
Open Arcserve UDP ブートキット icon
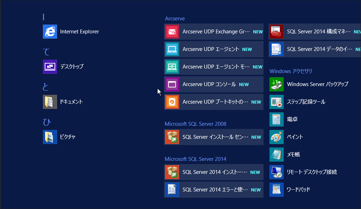pos(172,102)
